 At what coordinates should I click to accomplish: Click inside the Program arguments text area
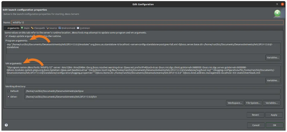143,48
